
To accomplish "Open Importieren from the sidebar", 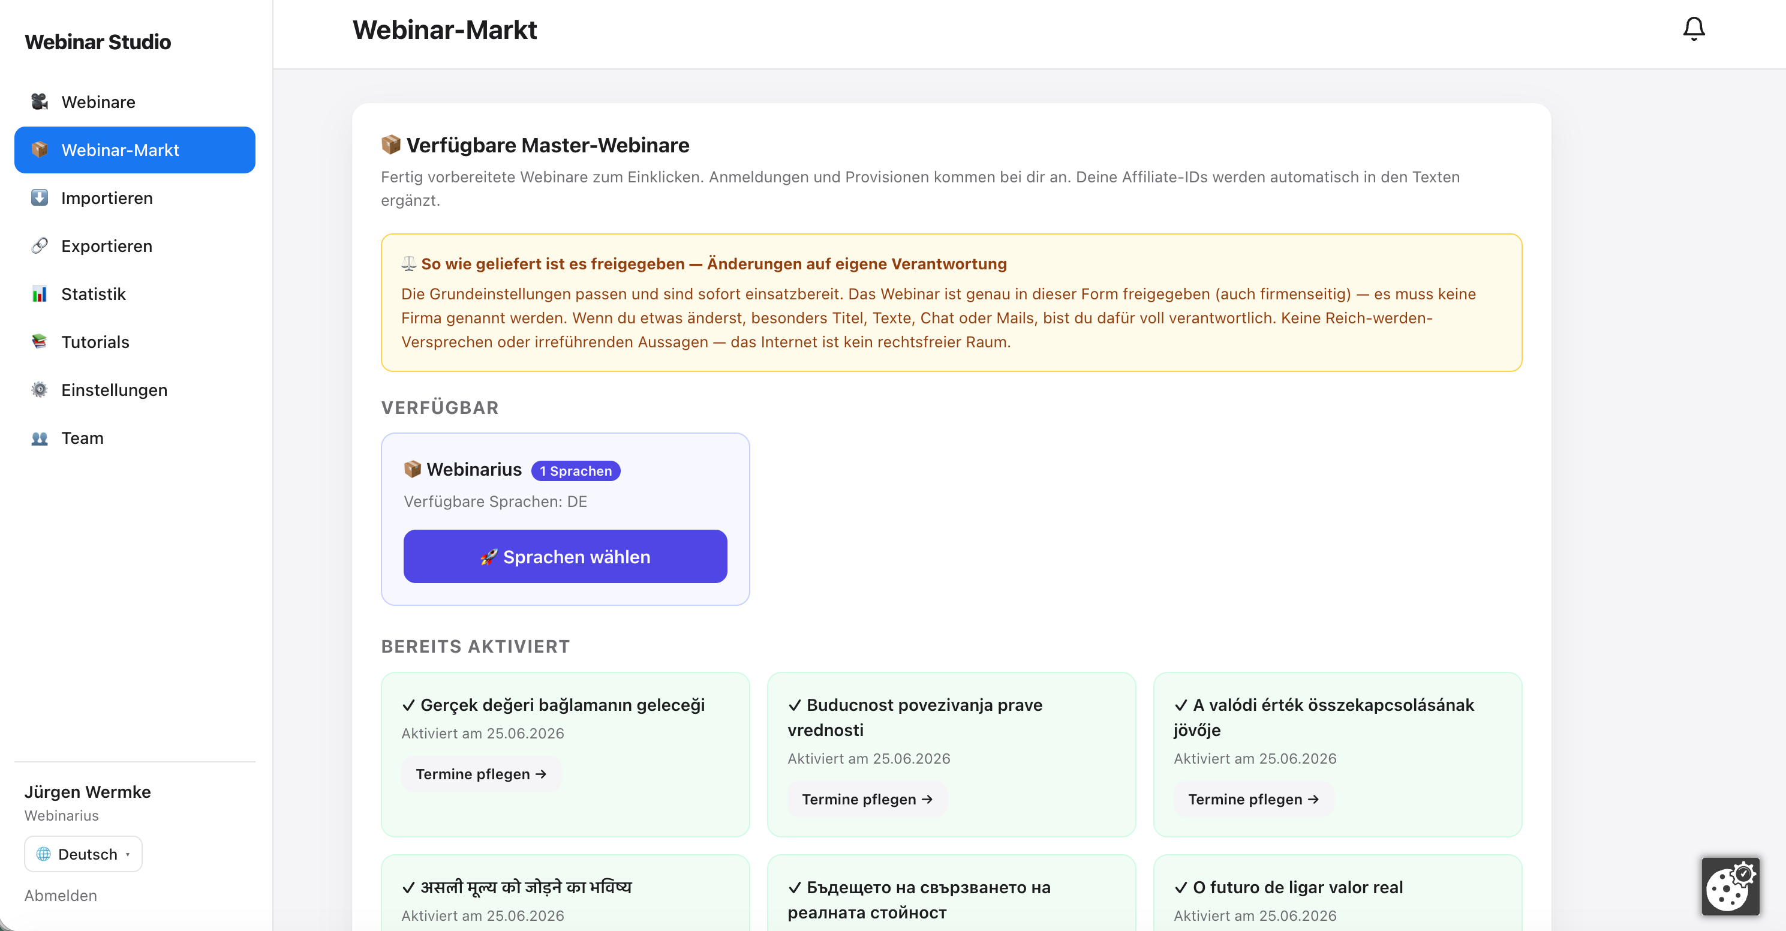I will click(x=134, y=198).
